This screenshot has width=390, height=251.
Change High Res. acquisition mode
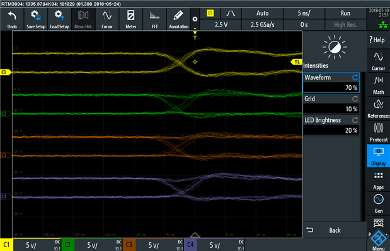pyautogui.click(x=345, y=25)
